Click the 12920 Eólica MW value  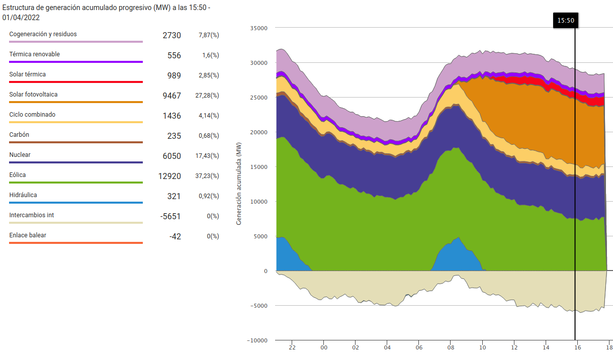click(169, 176)
